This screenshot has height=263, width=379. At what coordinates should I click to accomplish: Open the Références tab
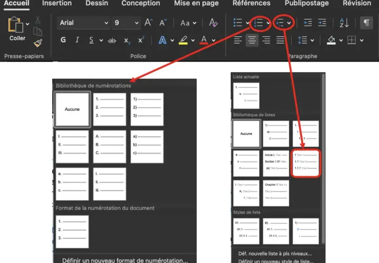coord(252,3)
